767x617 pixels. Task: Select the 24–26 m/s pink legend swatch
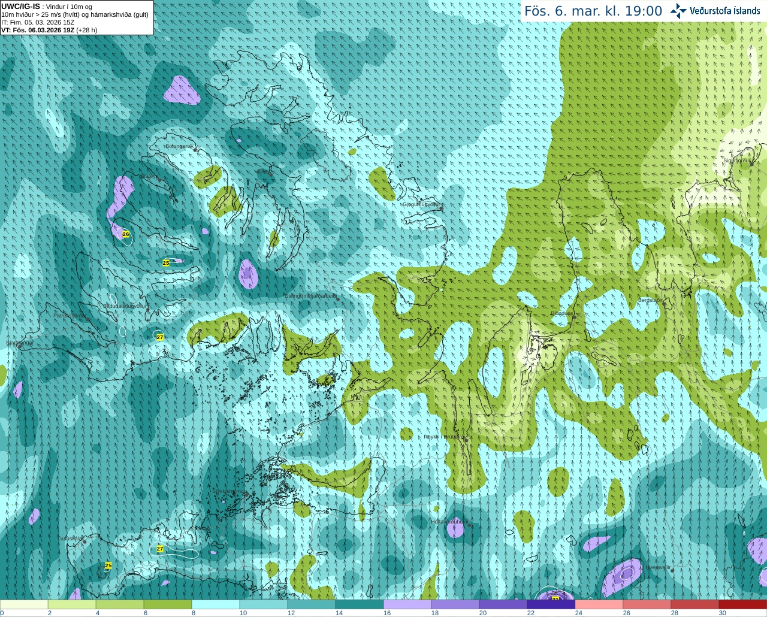(599, 604)
